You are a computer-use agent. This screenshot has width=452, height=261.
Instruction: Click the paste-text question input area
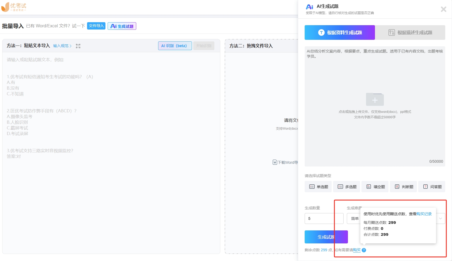[x=111, y=153]
